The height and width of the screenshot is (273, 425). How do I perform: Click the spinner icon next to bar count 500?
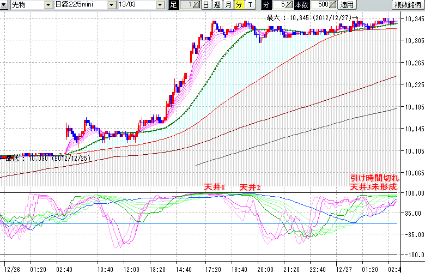tap(332, 5)
